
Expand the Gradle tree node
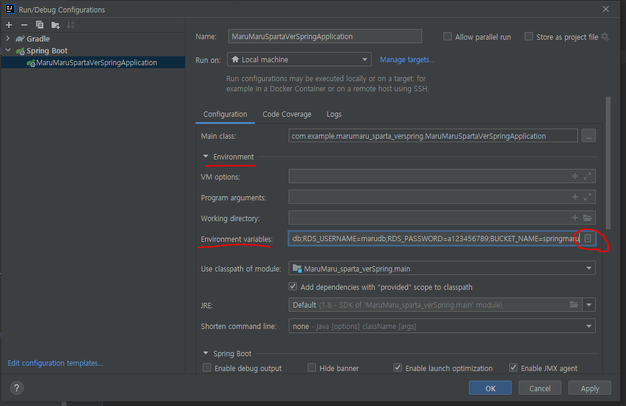pyautogui.click(x=8, y=39)
